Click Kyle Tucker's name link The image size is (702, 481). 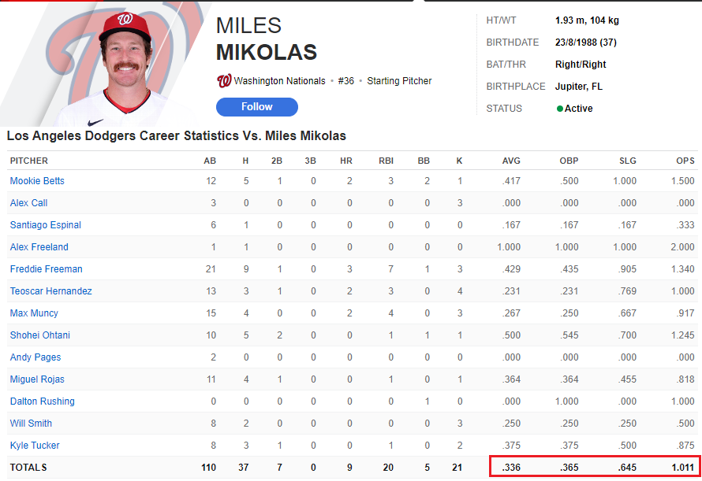pos(35,446)
